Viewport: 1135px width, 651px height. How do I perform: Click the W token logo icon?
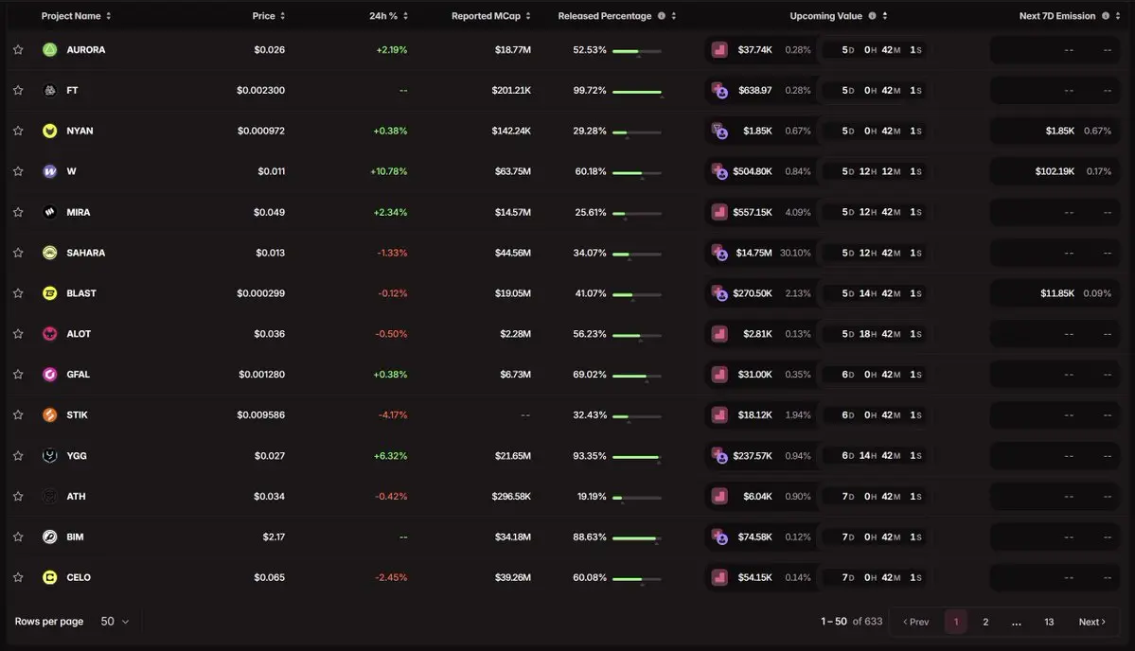(x=50, y=171)
